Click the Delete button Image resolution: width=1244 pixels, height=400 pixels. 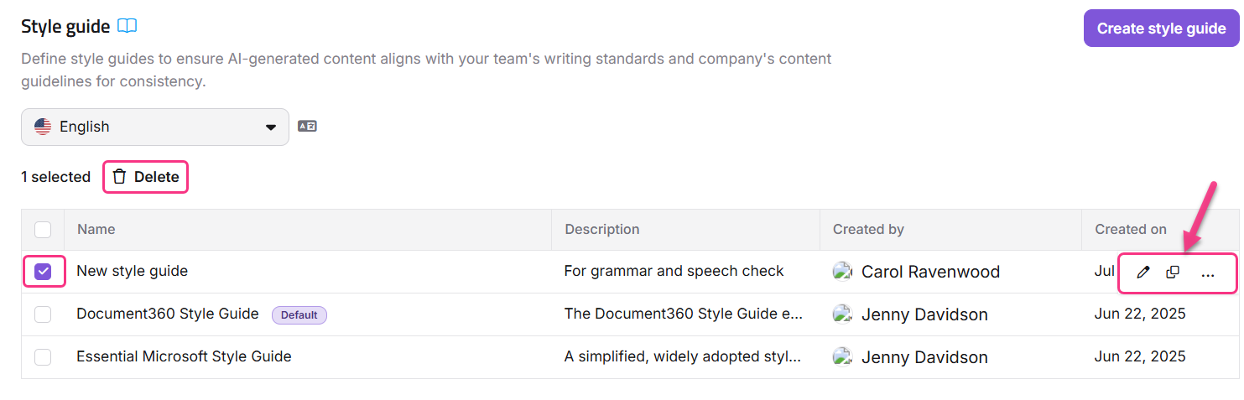tap(146, 177)
